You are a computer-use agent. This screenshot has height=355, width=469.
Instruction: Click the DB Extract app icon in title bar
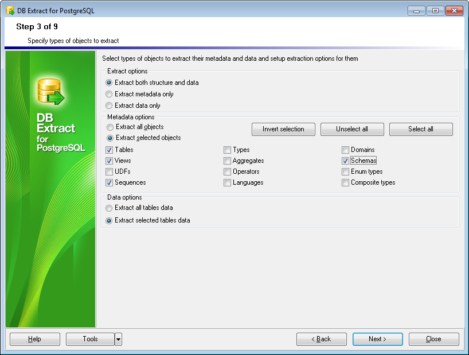[10, 10]
